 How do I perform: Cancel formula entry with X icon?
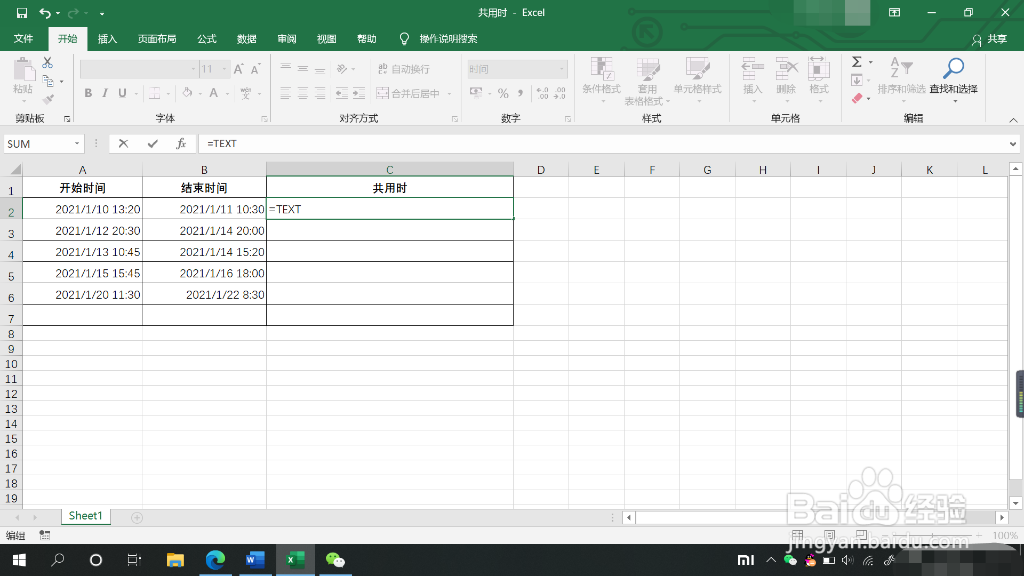123,143
